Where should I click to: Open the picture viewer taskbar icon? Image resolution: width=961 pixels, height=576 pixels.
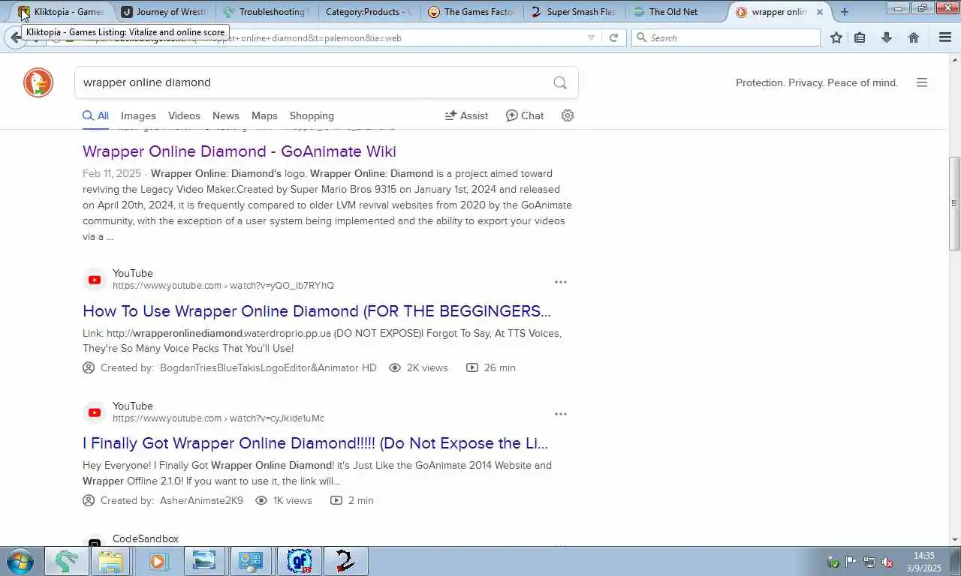(x=203, y=561)
